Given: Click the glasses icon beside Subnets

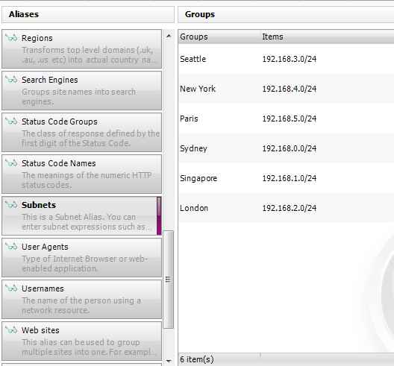Looking at the screenshot, I should 11,204.
